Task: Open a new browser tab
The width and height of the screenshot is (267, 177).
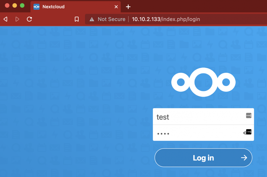Action: coord(128,7)
